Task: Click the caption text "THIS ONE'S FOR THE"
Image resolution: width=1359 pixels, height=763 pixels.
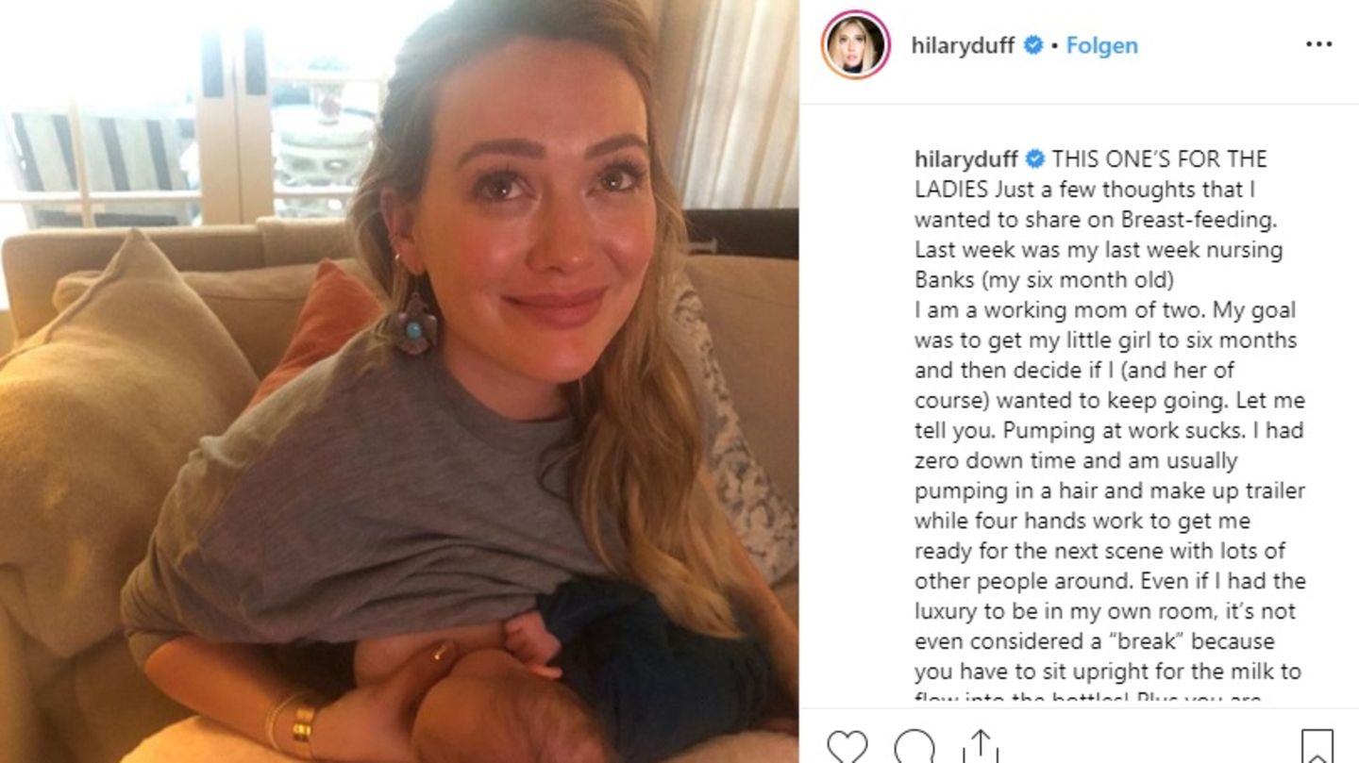Action: coord(1160,158)
